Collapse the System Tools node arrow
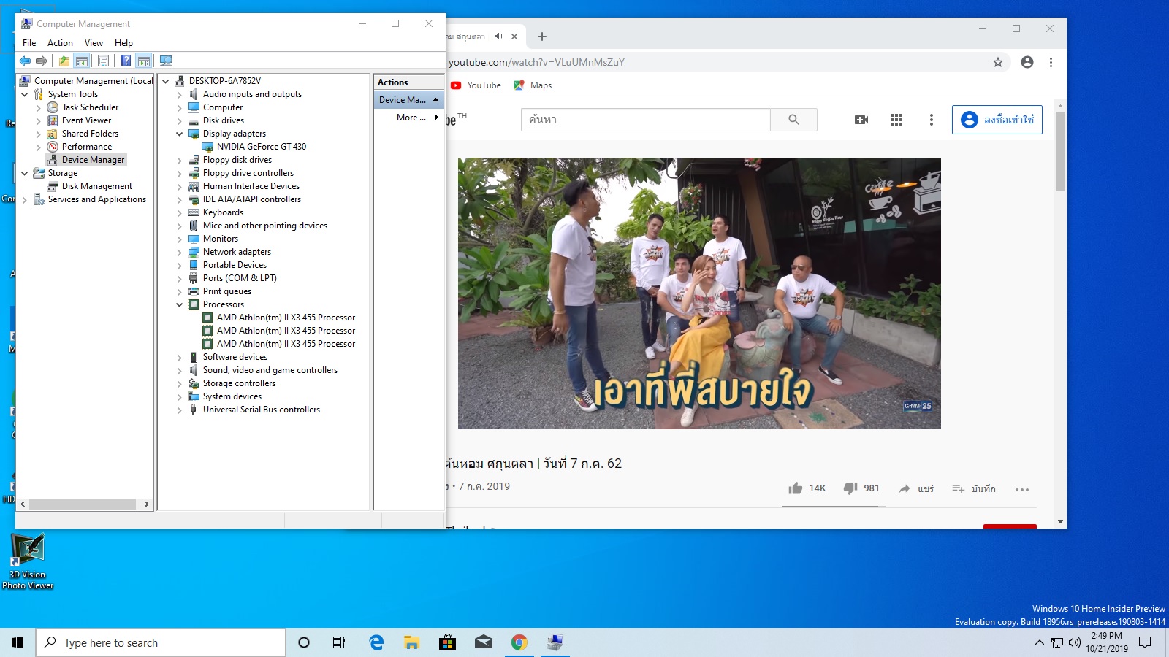Image resolution: width=1169 pixels, height=657 pixels. [25, 94]
